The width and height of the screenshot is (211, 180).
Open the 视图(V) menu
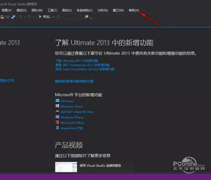point(7,10)
